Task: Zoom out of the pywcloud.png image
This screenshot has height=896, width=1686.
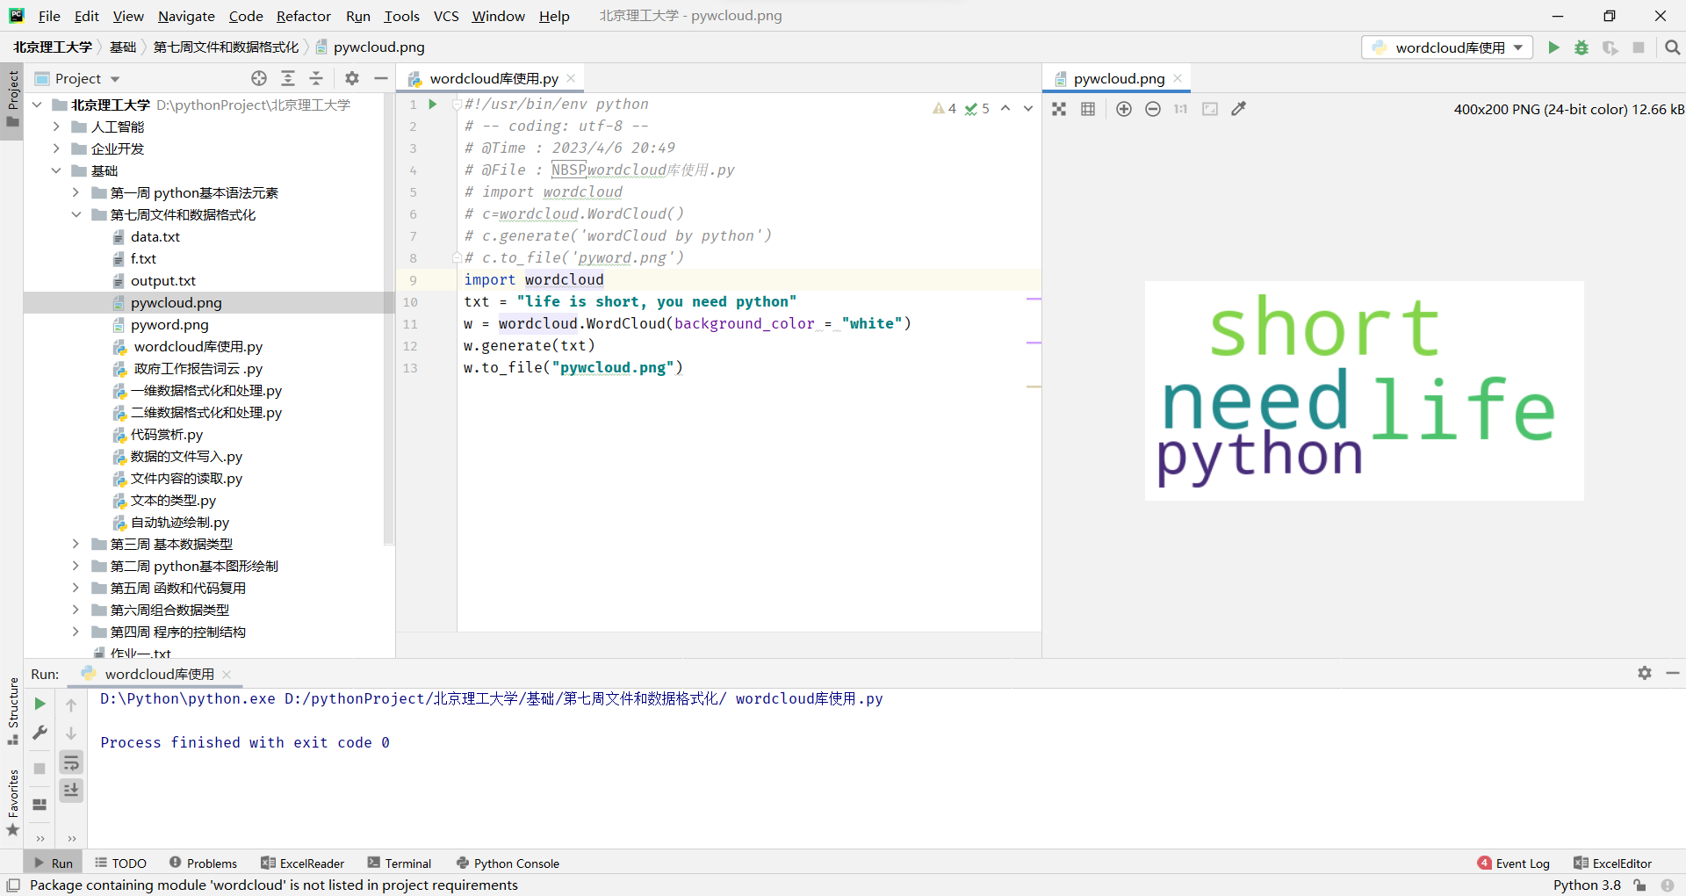Action: tap(1153, 109)
